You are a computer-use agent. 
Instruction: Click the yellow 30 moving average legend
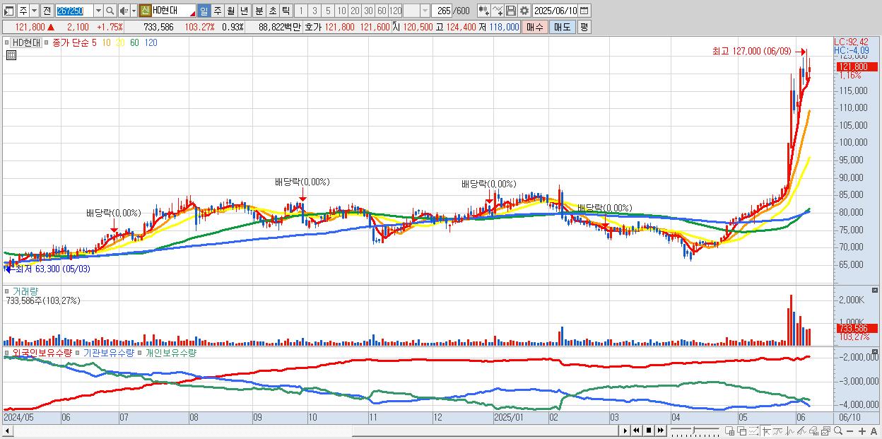[x=120, y=42]
